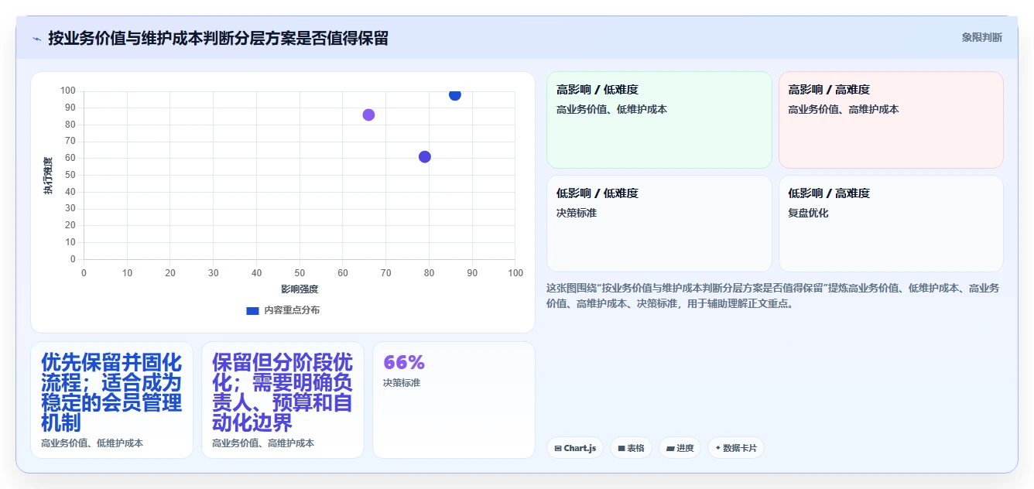Click the 执行难度 y-axis title
The image size is (1034, 489).
(x=48, y=175)
